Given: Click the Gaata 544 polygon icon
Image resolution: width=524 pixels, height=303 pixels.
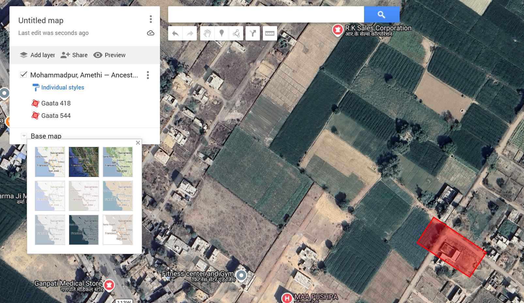Looking at the screenshot, I should pos(35,116).
